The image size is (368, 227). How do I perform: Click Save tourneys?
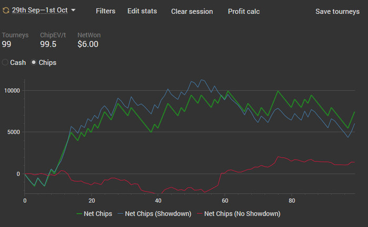pyautogui.click(x=338, y=11)
